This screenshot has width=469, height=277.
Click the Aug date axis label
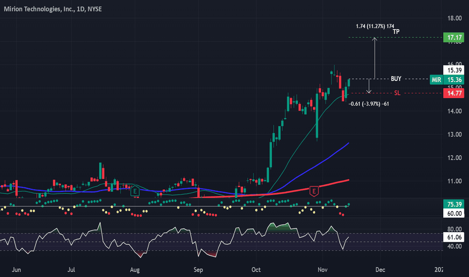[135, 270]
